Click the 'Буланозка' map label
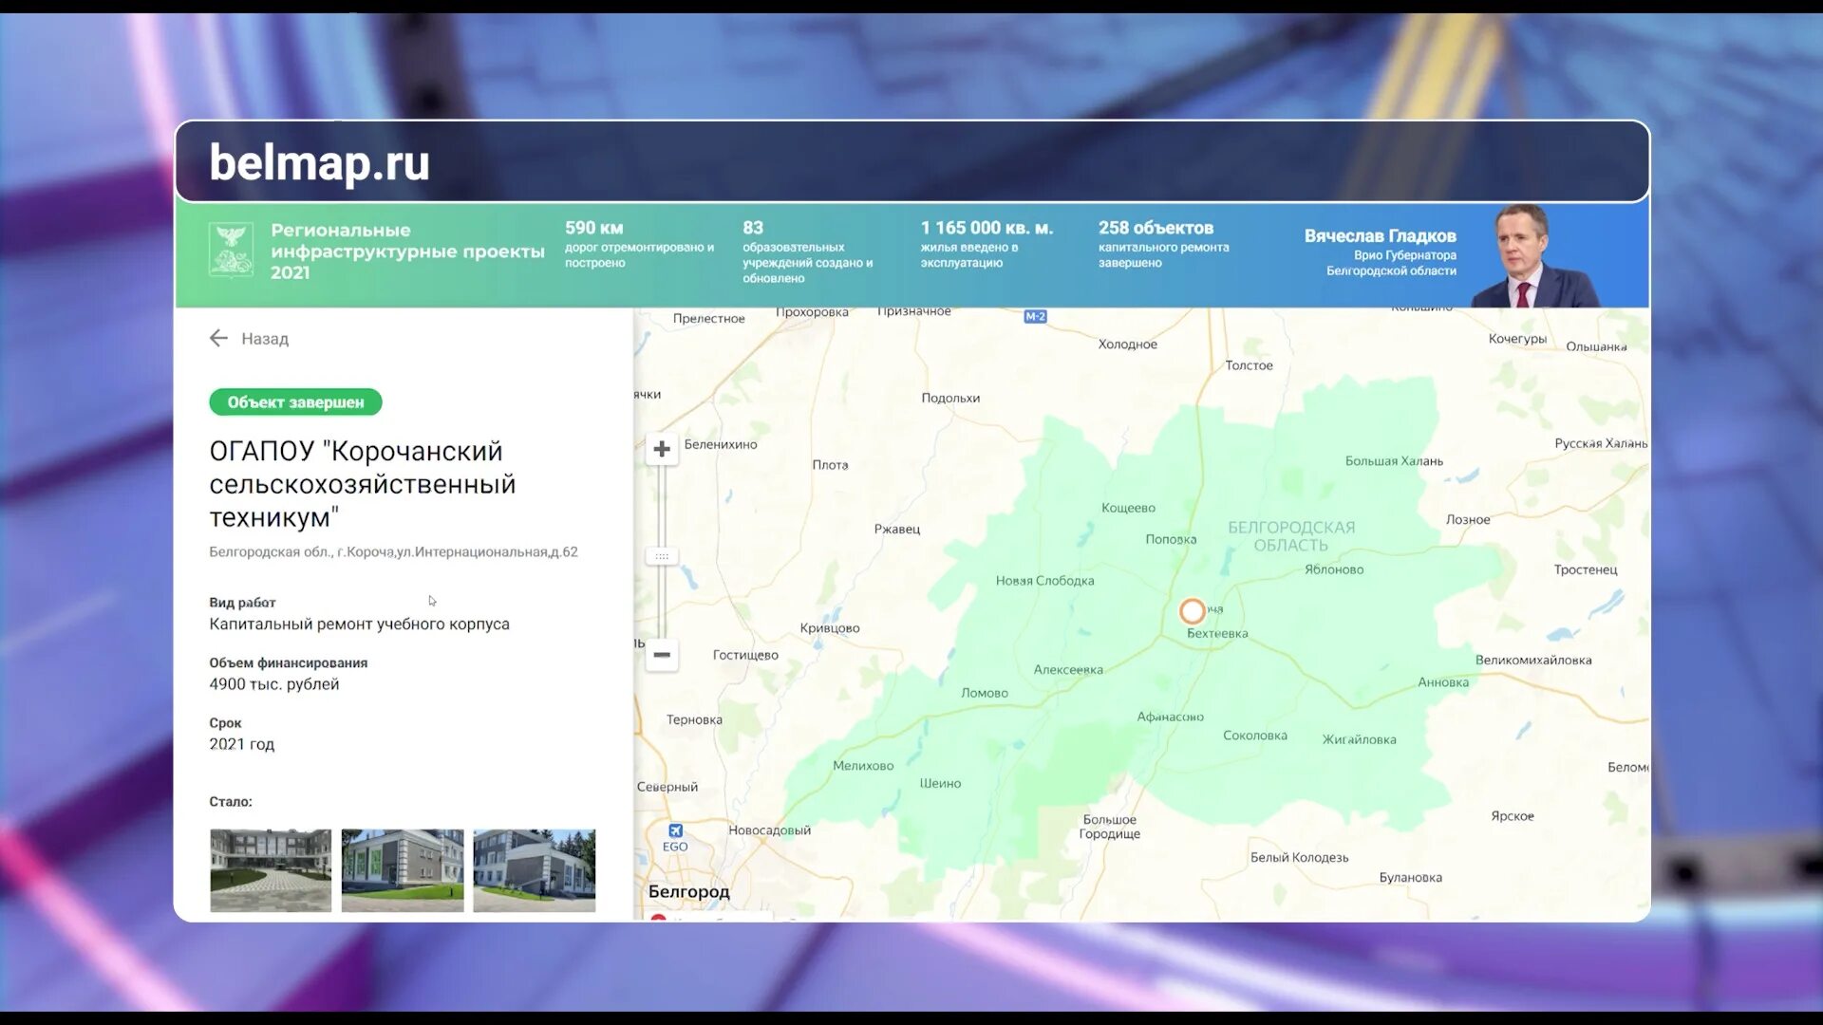Viewport: 1823px width, 1025px height. 1410,878
